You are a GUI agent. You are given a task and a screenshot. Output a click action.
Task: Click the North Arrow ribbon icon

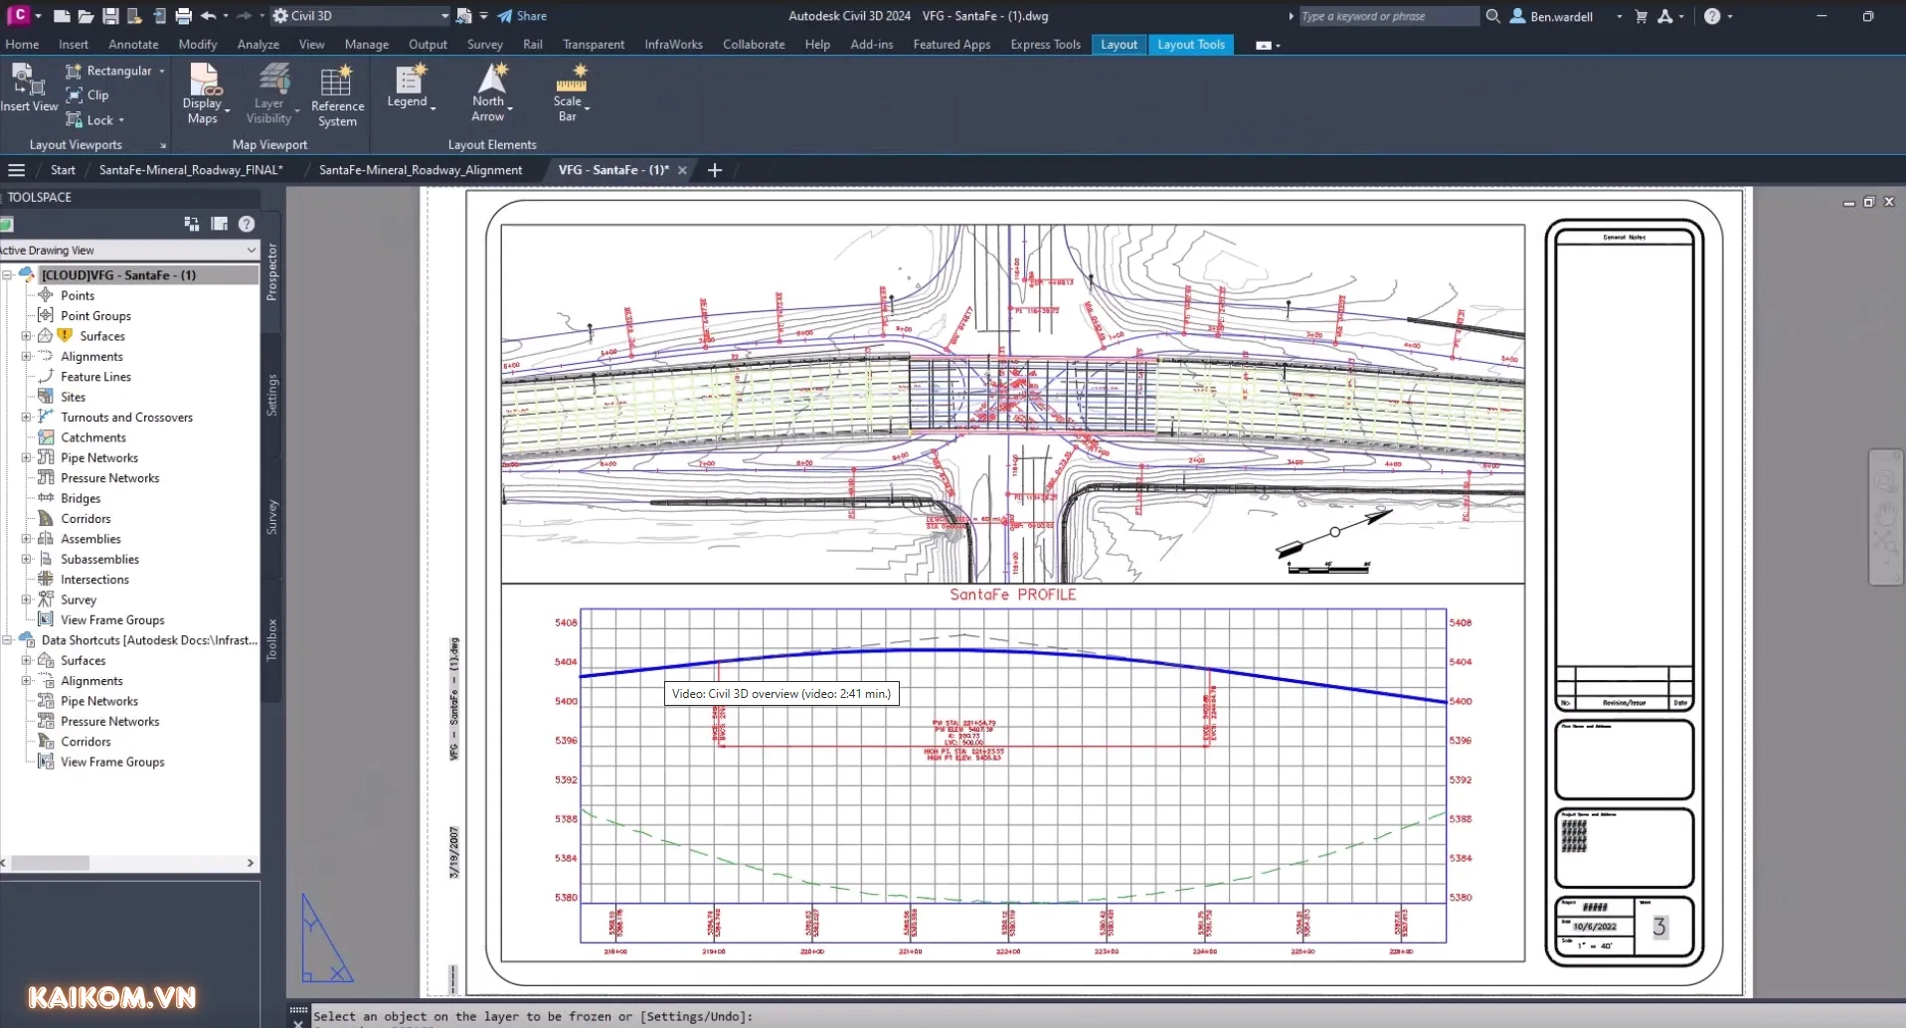(x=490, y=82)
